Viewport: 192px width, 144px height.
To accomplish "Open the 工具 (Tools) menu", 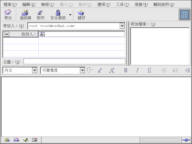I will (x=122, y=4).
